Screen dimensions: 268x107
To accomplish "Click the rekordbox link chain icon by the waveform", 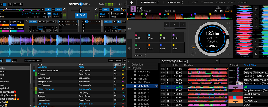I will click(x=256, y=49).
